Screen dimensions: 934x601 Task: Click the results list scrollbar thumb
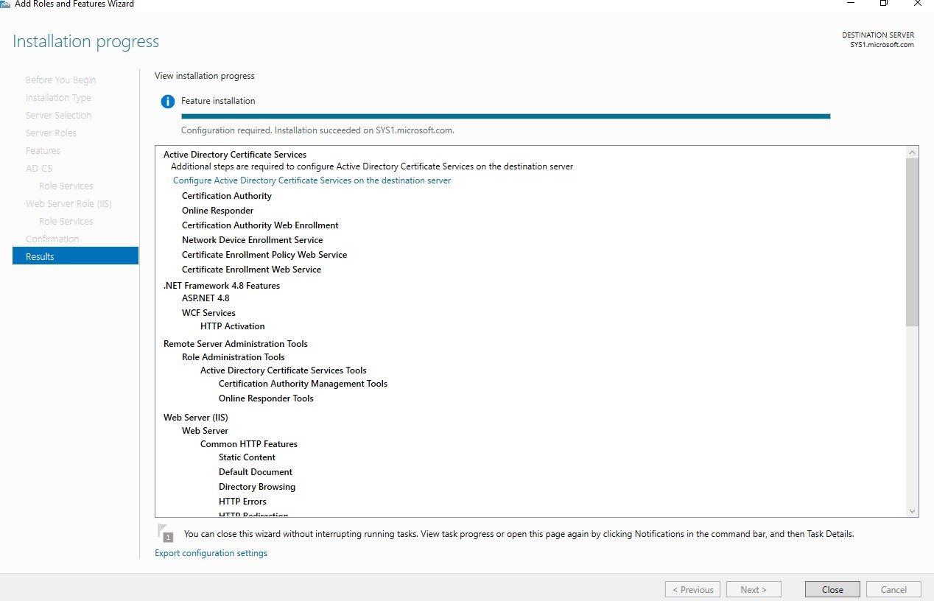[913, 242]
